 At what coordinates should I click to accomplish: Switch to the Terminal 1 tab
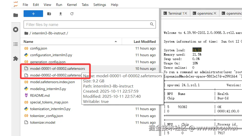[x=176, y=13]
